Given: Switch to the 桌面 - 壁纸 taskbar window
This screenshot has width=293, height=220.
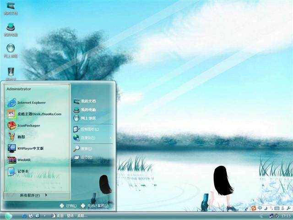Looking at the screenshot, I should pos(69,216).
